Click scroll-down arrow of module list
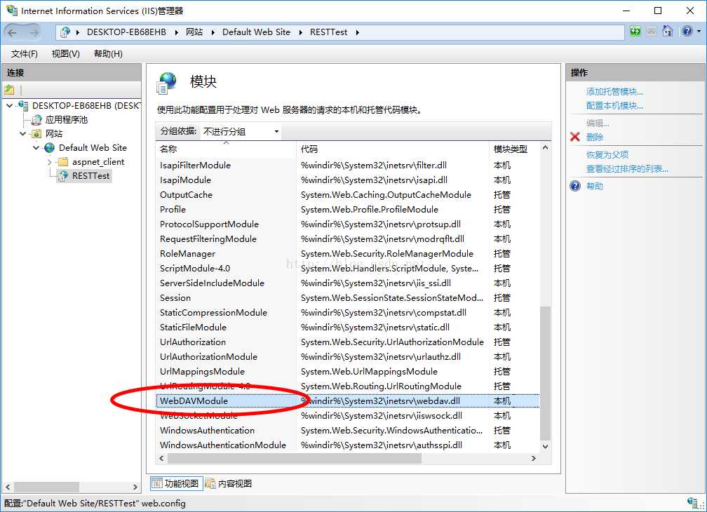707x512 pixels. point(545,446)
